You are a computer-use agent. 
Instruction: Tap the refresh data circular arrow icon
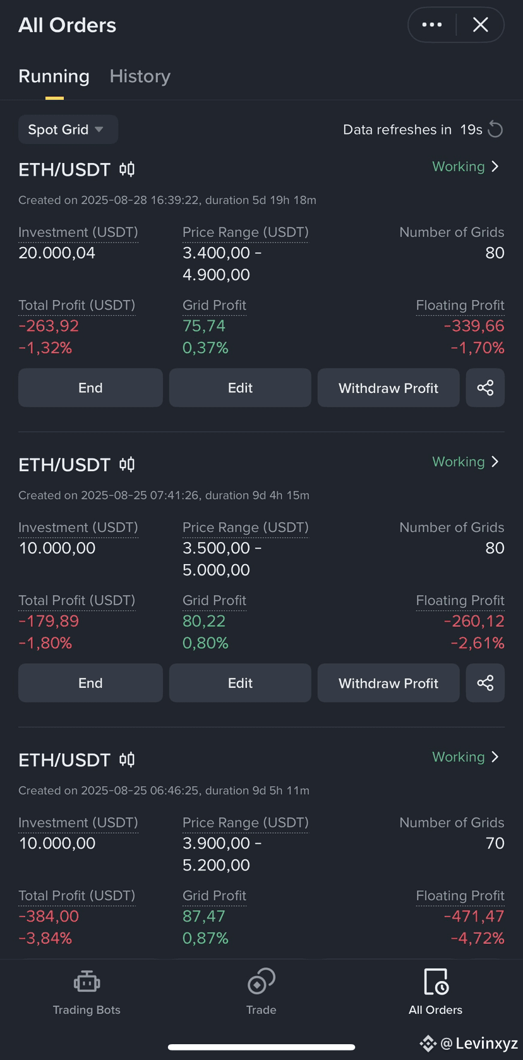pyautogui.click(x=496, y=129)
